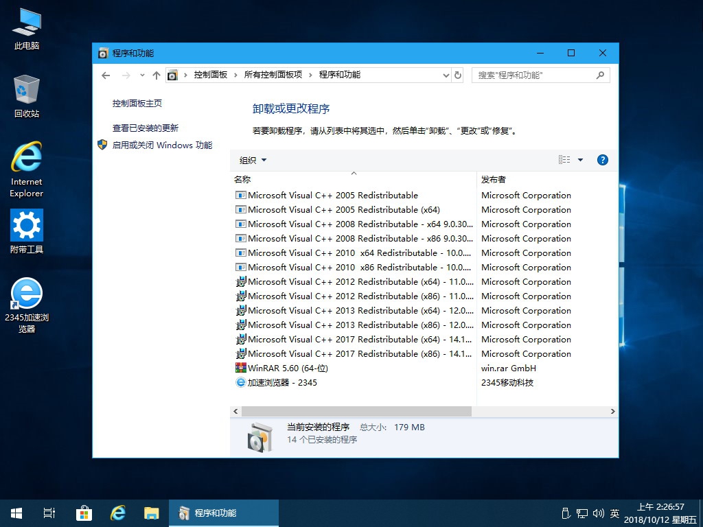Click the network icon in system tray
The height and width of the screenshot is (527, 703).
(582, 513)
